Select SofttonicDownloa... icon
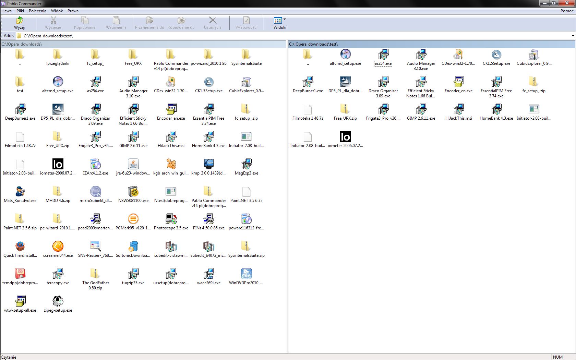The image size is (576, 360). [x=133, y=247]
